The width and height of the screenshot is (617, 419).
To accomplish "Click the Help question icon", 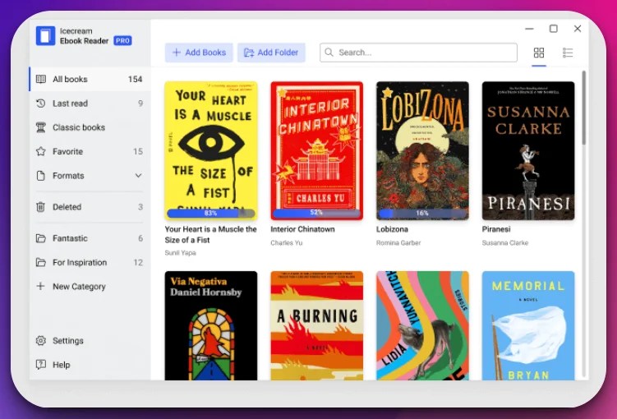I will pyautogui.click(x=40, y=364).
